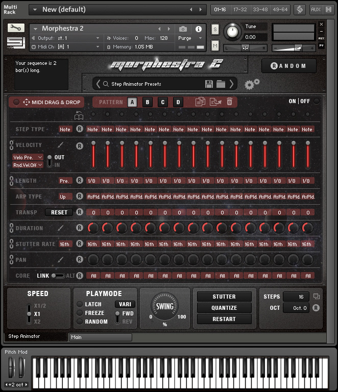
Task: Open preset search magnifier icon
Action: coord(106,84)
